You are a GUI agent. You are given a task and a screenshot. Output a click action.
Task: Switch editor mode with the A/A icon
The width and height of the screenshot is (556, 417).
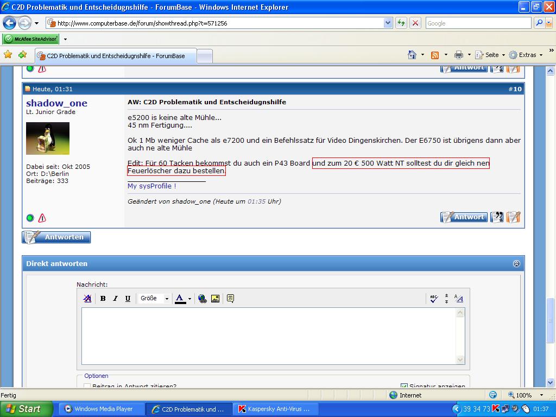click(x=458, y=299)
